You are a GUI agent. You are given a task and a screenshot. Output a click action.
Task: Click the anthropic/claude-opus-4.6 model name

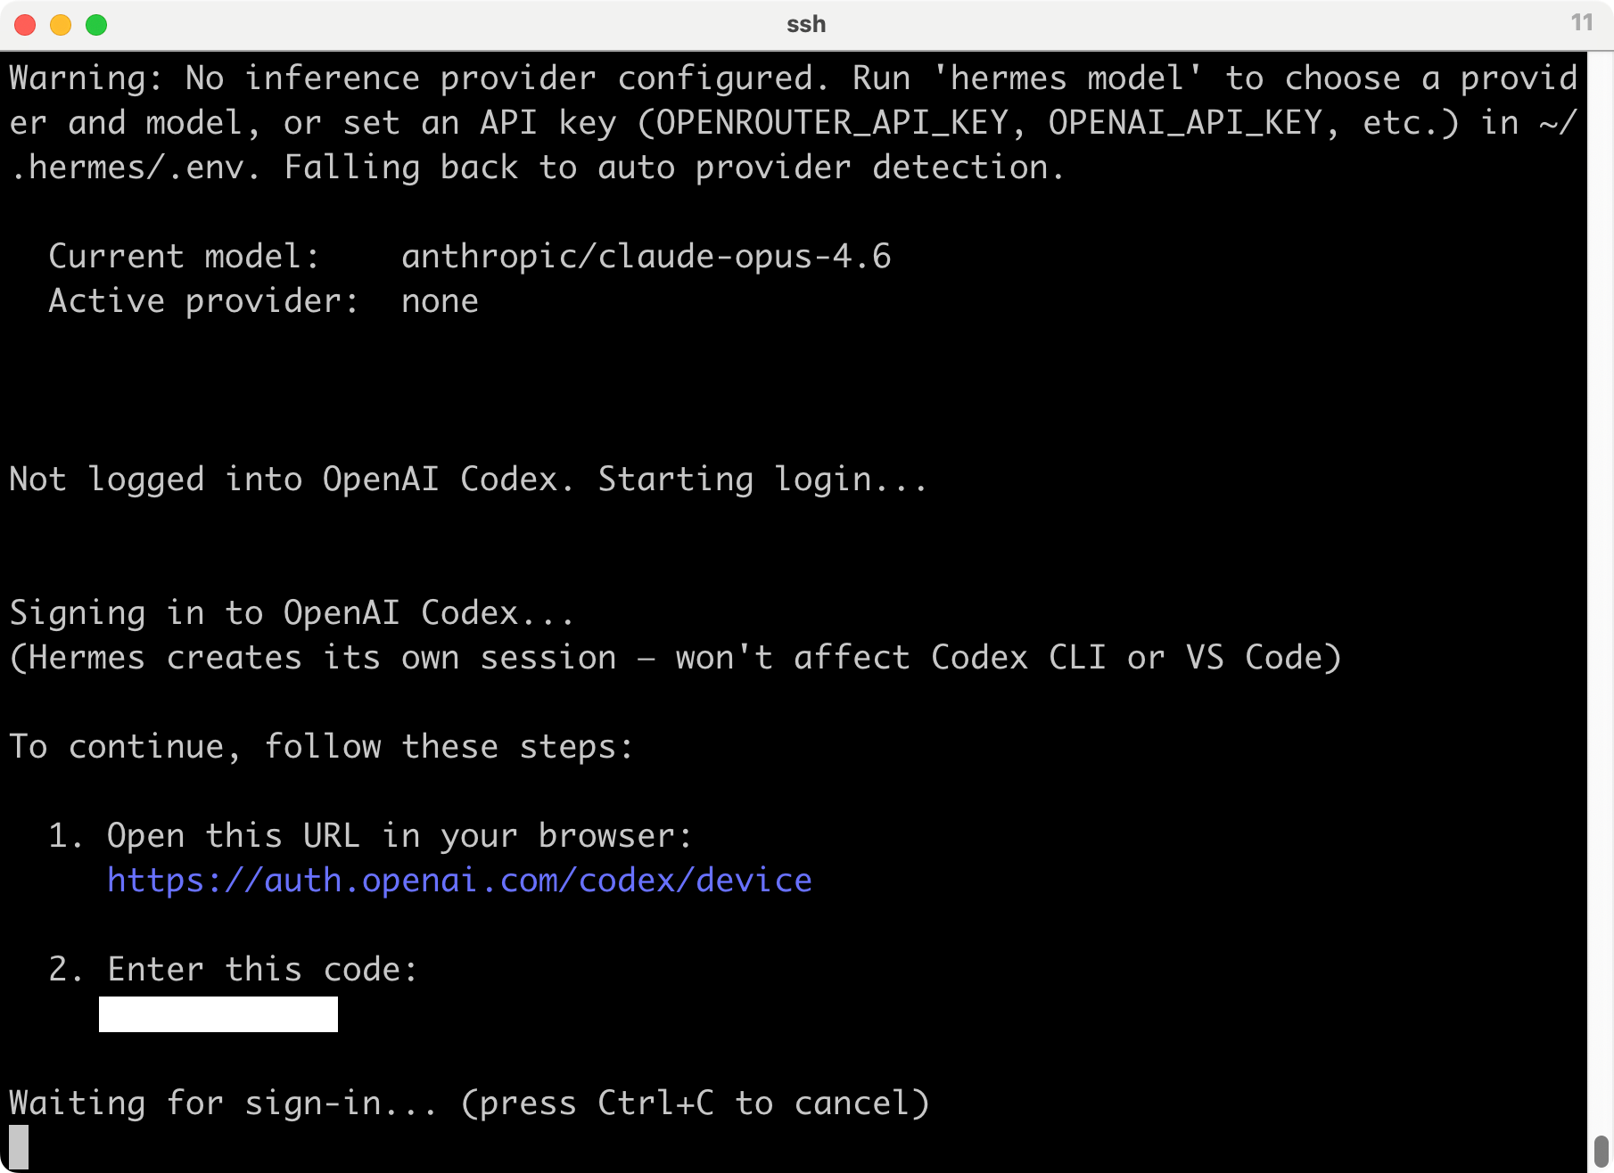pos(646,257)
